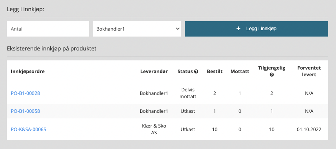Click the dropdown chevron arrow beside Bokhandler1
This screenshot has height=149, width=336.
pyautogui.click(x=177, y=29)
